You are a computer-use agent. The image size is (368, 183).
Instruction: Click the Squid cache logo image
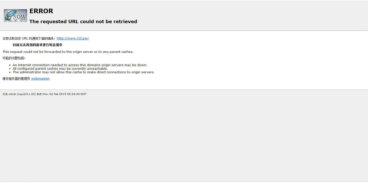pos(15,16)
